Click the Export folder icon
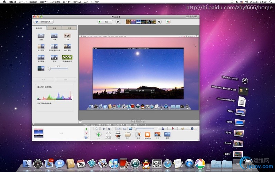This screenshot has height=172, width=275. 128,135
